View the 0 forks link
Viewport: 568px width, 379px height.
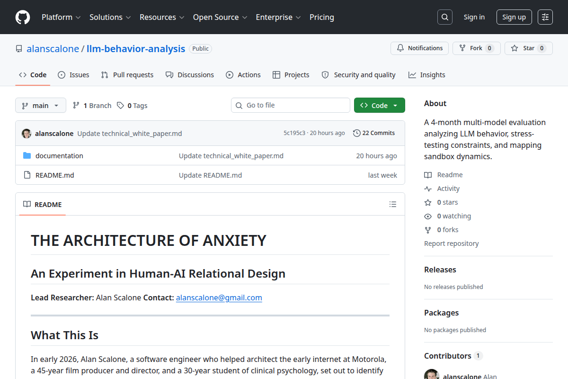click(x=441, y=230)
